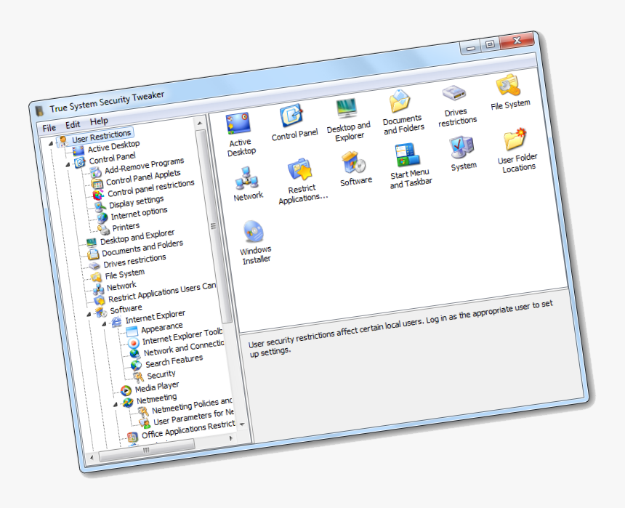Click the app icon in the title bar

39,110
